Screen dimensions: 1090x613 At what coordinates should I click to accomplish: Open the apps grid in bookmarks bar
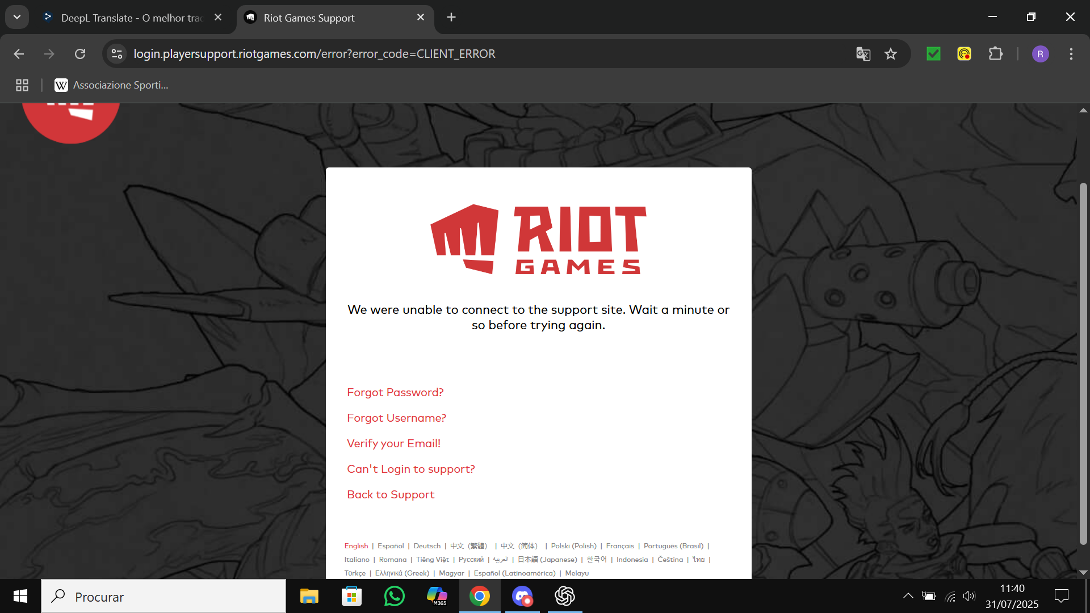tap(22, 85)
